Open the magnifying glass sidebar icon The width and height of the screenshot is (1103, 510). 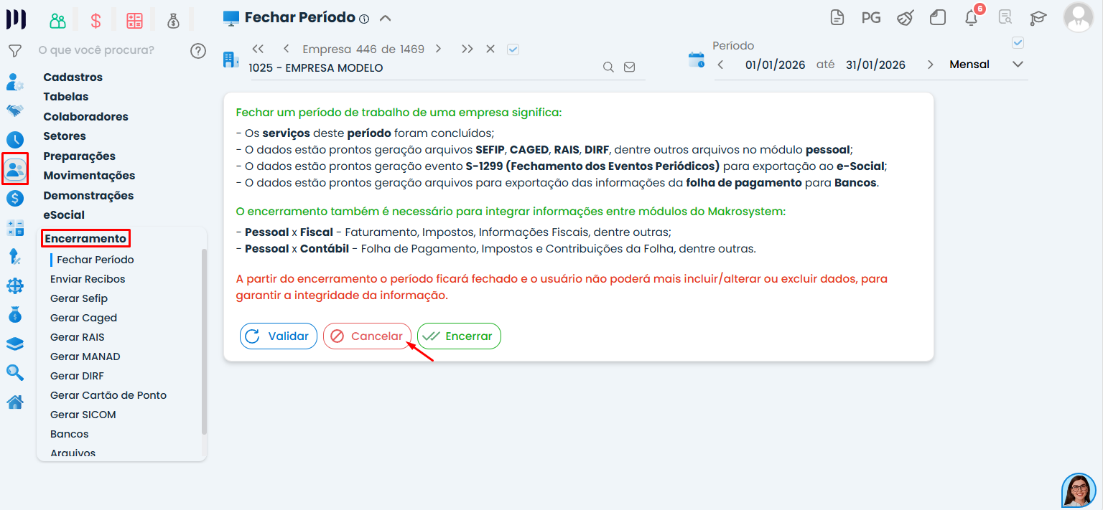tap(15, 372)
